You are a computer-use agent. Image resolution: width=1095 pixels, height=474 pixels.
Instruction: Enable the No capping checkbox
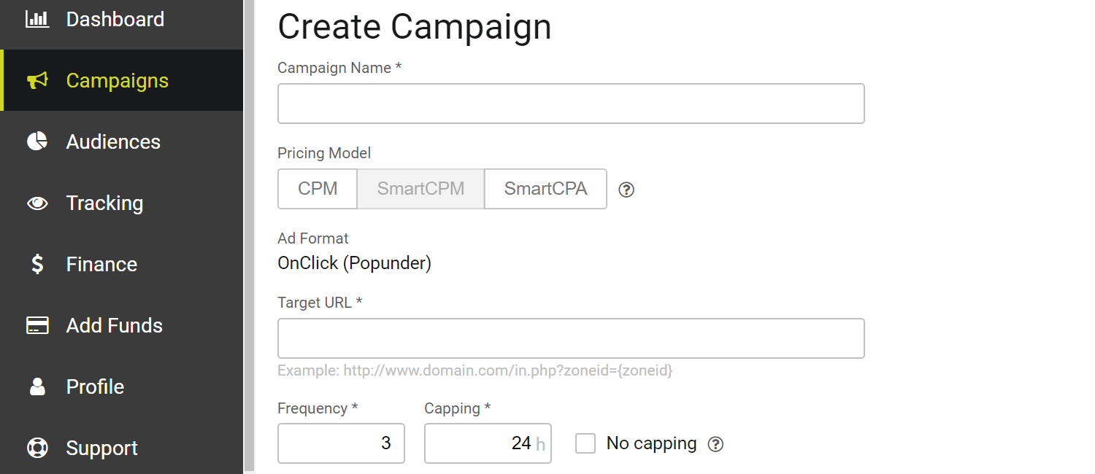point(585,443)
